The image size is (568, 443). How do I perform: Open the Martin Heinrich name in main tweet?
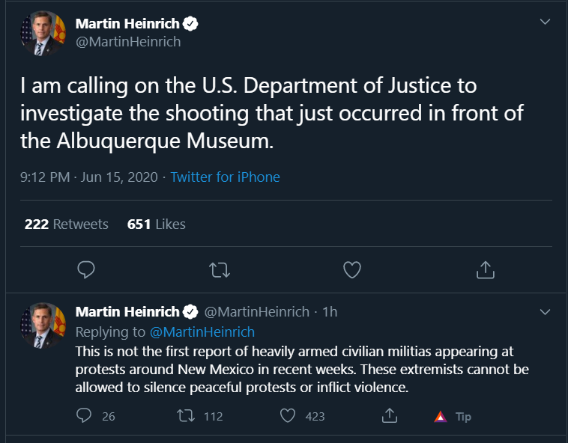pos(127,24)
